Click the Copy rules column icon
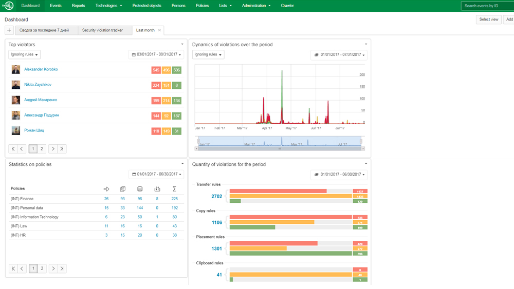Viewport: 514px width, 289px height. tap(123, 189)
